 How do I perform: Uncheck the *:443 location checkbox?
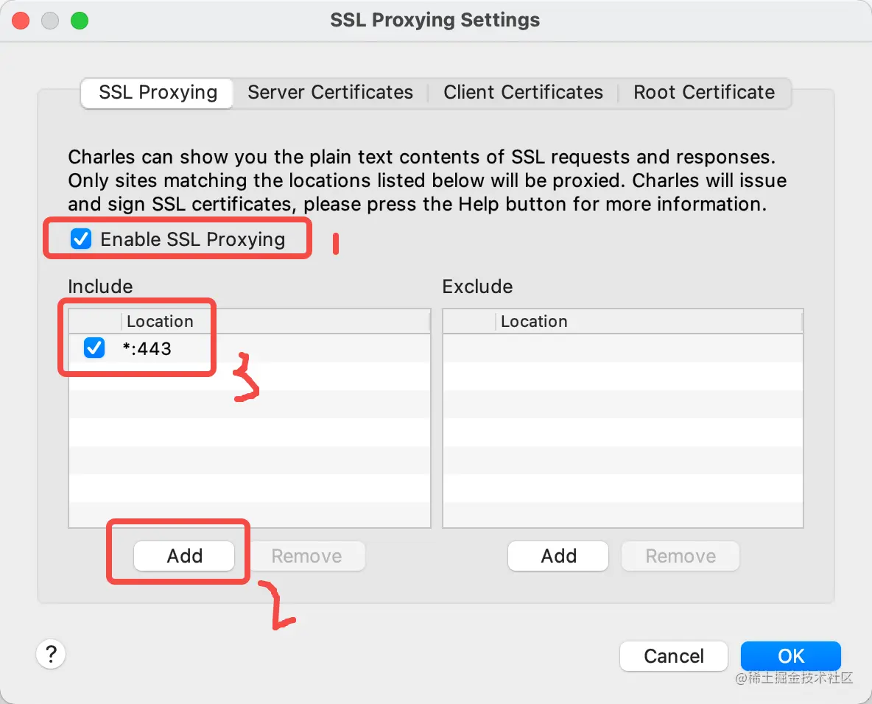click(94, 348)
